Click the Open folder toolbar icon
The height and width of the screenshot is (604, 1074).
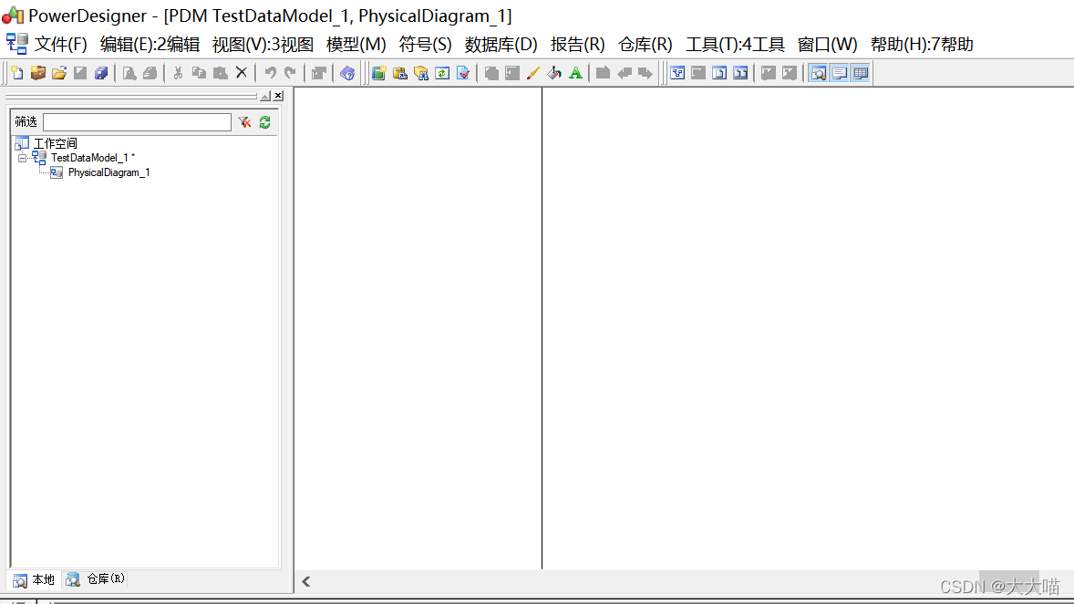[59, 73]
